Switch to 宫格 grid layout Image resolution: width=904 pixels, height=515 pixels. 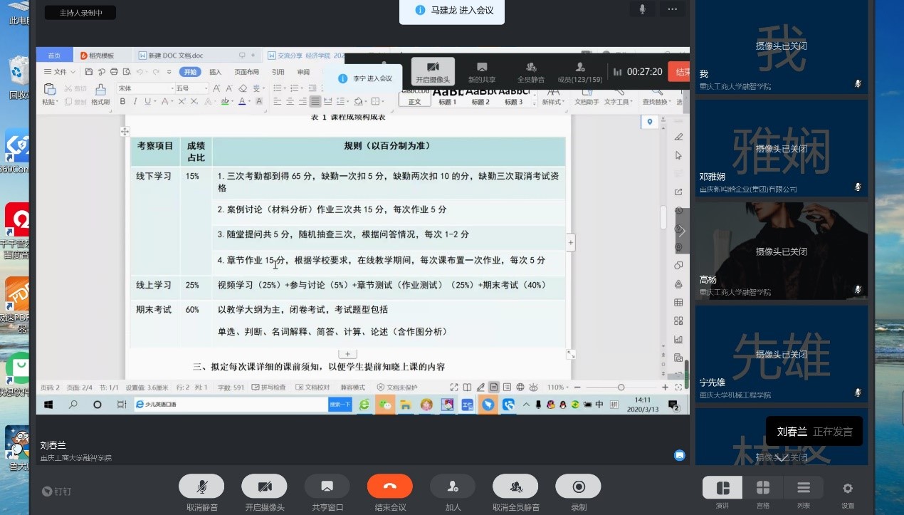coord(762,488)
